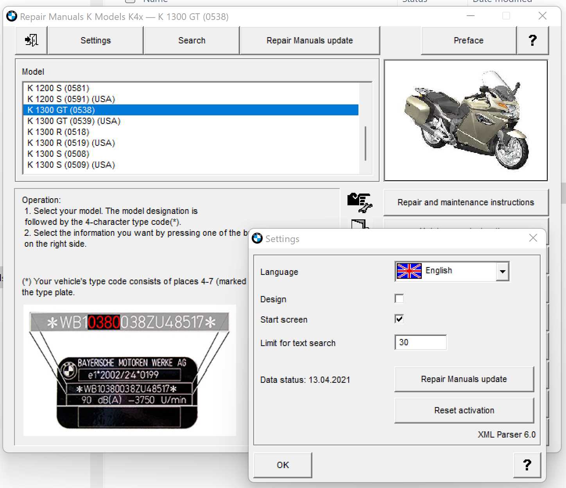Viewport: 566px width, 488px height.
Task: Enable the Design checkbox
Action: point(399,299)
